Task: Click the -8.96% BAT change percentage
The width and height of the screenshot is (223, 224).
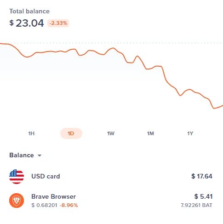Action: (69, 205)
